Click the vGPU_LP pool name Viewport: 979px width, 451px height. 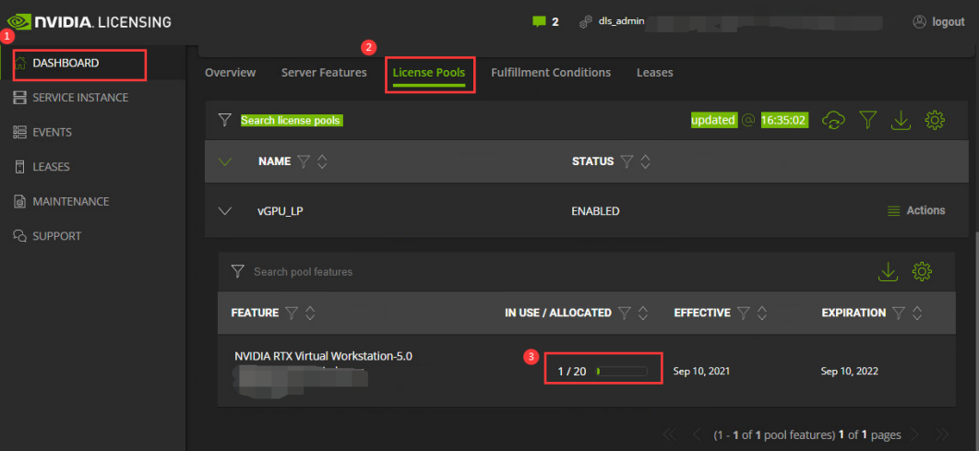281,211
